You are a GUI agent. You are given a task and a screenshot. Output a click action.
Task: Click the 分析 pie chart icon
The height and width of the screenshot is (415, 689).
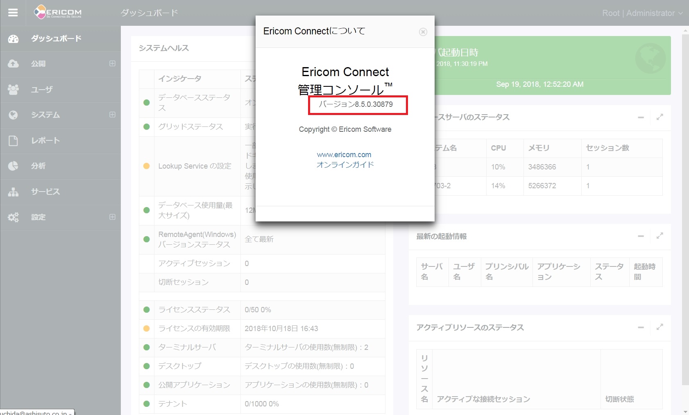click(x=13, y=166)
